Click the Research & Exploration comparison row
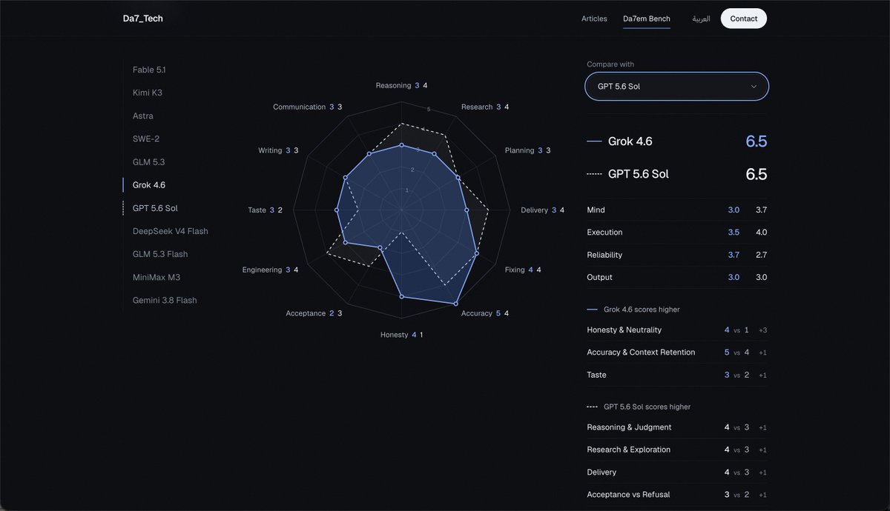This screenshot has width=890, height=511. coord(676,450)
